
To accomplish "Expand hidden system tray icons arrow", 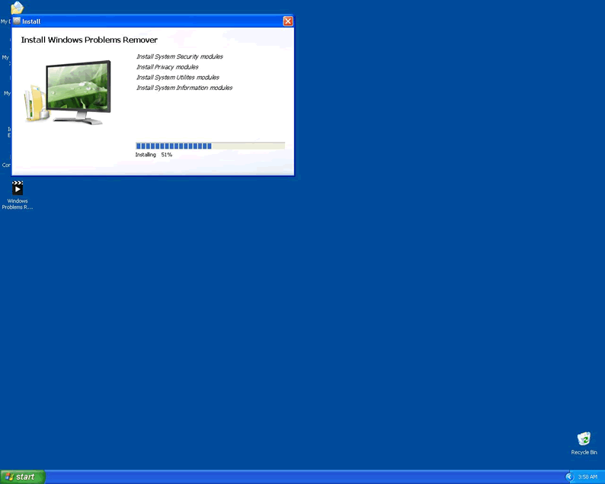I will pyautogui.click(x=569, y=476).
